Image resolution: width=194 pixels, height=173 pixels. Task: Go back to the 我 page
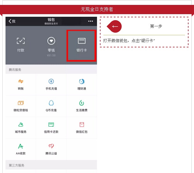12,21
